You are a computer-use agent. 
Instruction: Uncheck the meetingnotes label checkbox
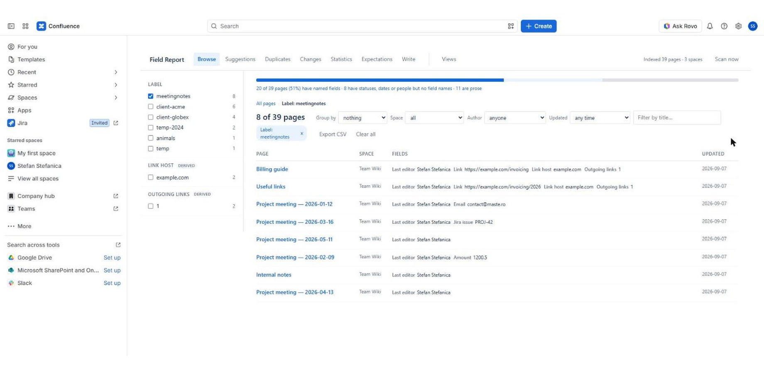point(151,96)
